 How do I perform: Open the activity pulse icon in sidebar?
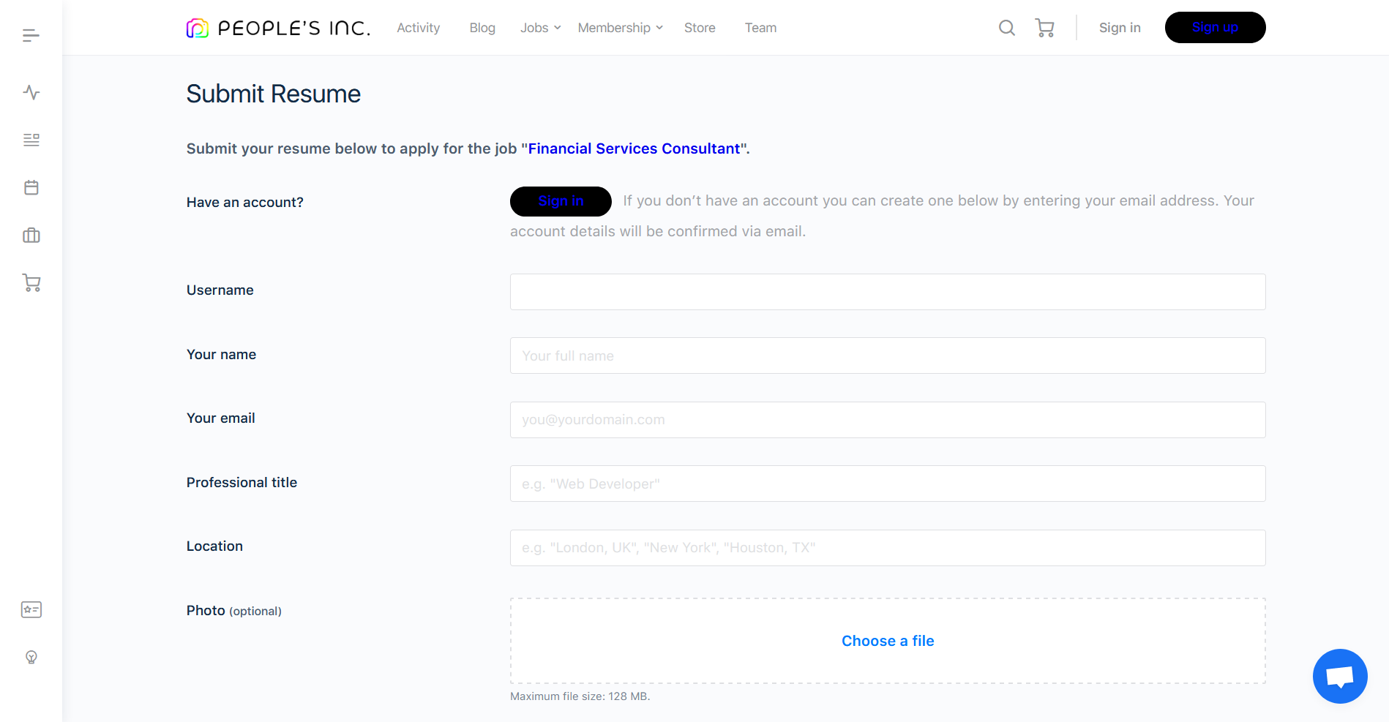click(31, 92)
